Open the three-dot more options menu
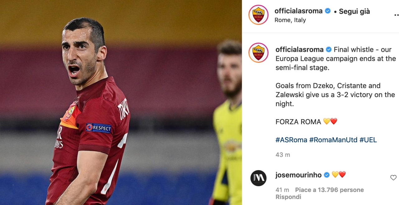399x205 pixels. tap(396, 15)
